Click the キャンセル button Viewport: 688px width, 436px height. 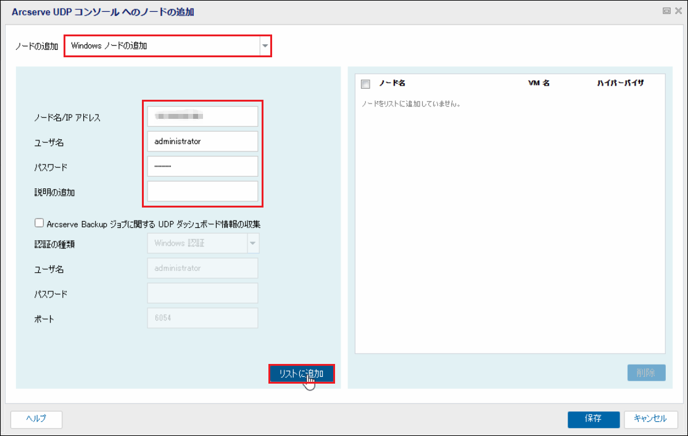pos(651,419)
